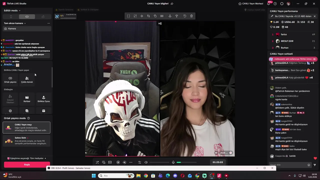The image size is (320, 180).
Task: Click the Ortak yayıncı modu help icon
Action: (x=28, y=118)
